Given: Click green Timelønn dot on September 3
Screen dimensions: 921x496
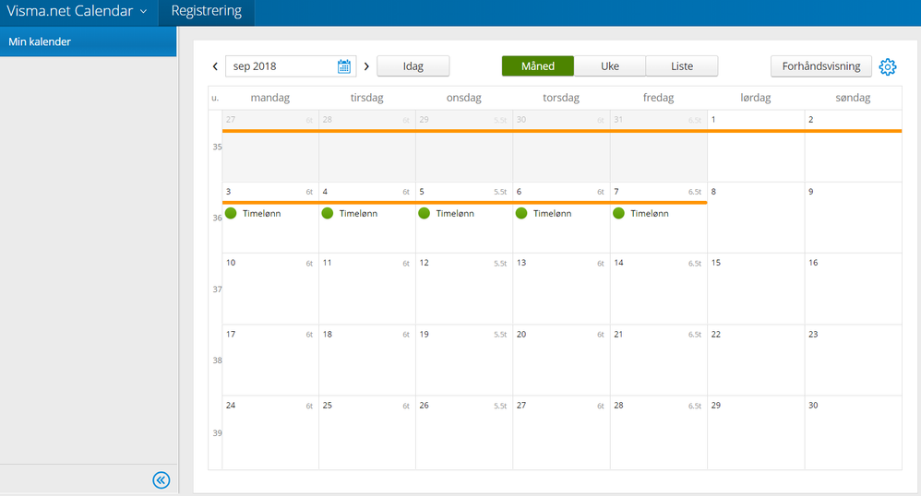Looking at the screenshot, I should click(x=231, y=213).
